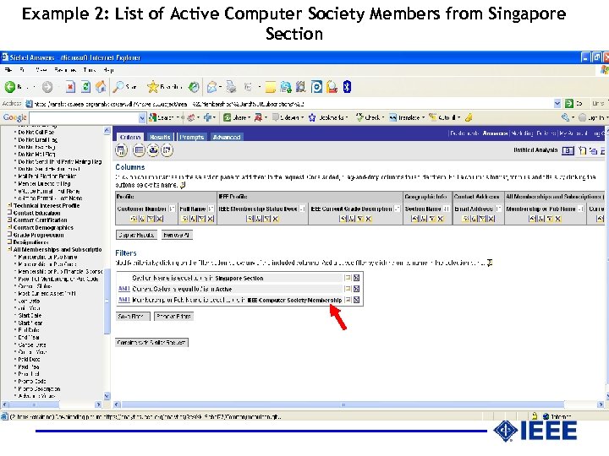Click Combine with Similar Request button
Image resolution: width=609 pixels, height=456 pixels.
tap(152, 342)
